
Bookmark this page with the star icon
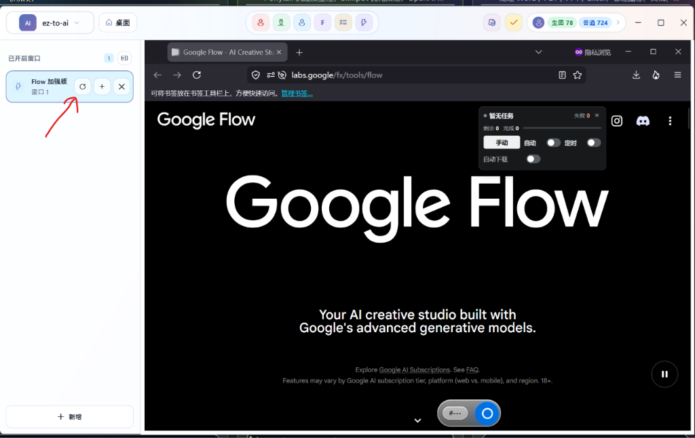[x=577, y=75]
